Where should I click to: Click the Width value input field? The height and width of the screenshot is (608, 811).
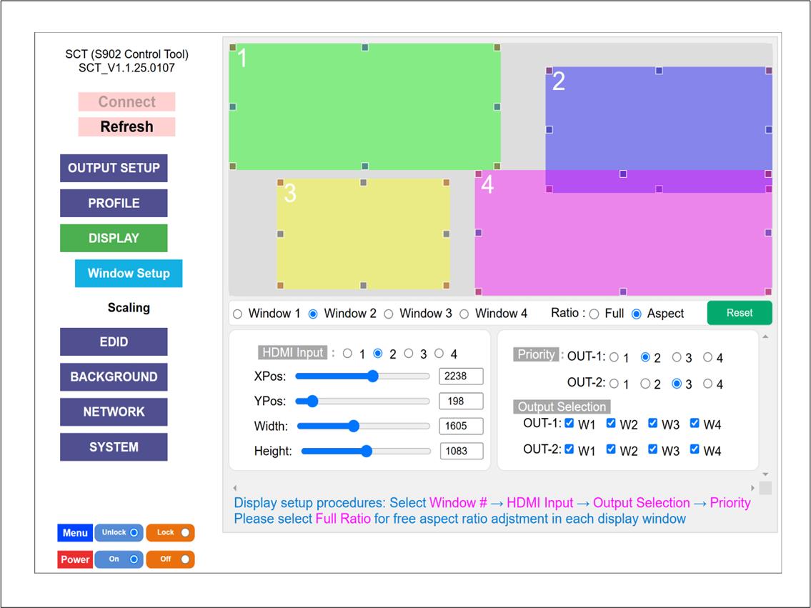click(461, 426)
